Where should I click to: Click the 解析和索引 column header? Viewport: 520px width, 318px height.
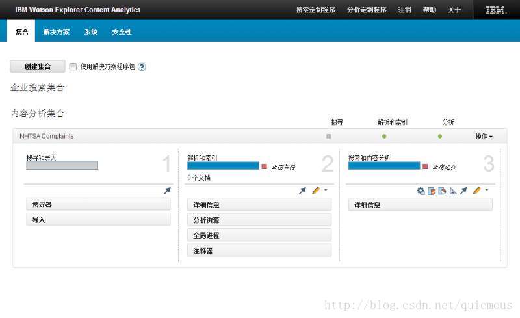[393, 122]
